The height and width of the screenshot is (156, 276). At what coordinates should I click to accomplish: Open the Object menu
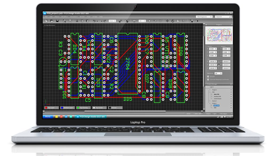(x=57, y=17)
